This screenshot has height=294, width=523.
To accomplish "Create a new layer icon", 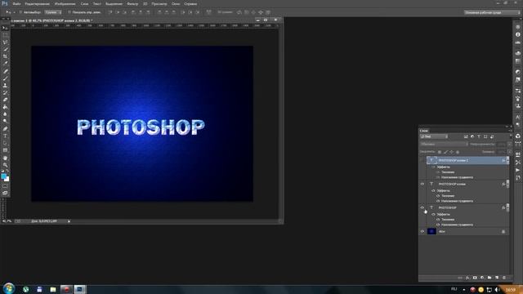I will tap(497, 278).
